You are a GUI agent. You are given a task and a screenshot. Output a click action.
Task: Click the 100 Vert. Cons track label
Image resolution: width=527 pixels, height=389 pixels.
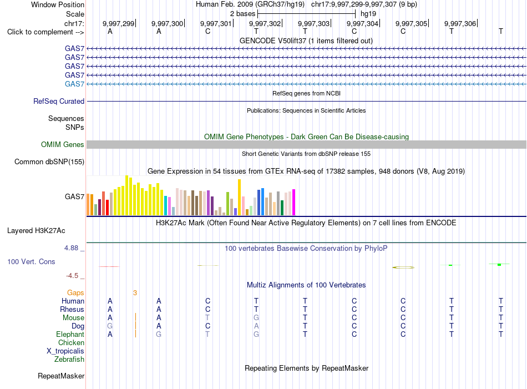tap(31, 261)
